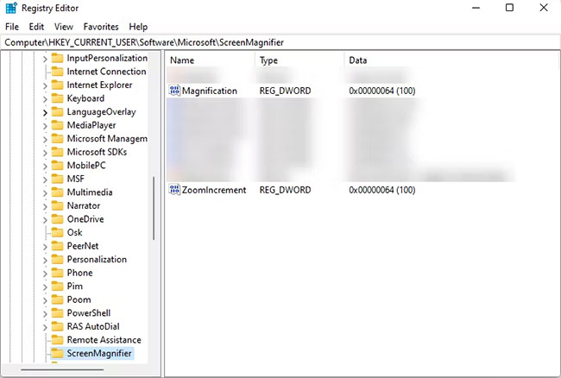Select the Personalization key label
The image size is (561, 378).
[97, 259]
